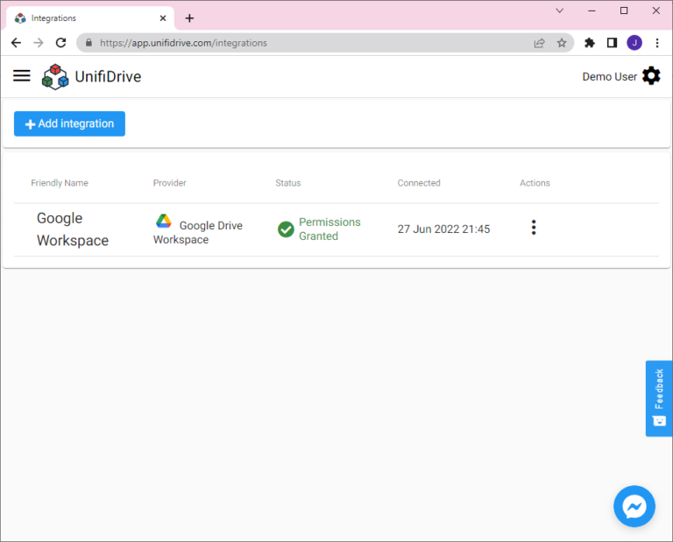Select the Integrations browser tab
The width and height of the screenshot is (673, 542).
pyautogui.click(x=90, y=18)
